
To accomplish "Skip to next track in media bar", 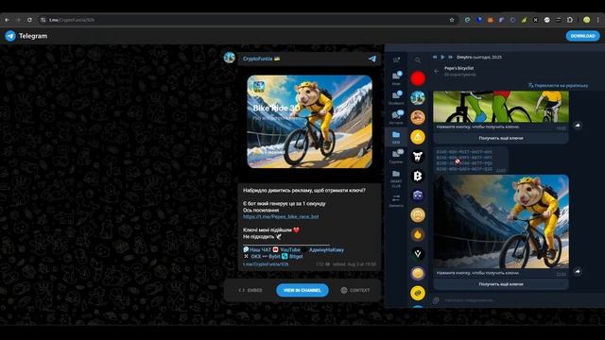I will (x=450, y=57).
